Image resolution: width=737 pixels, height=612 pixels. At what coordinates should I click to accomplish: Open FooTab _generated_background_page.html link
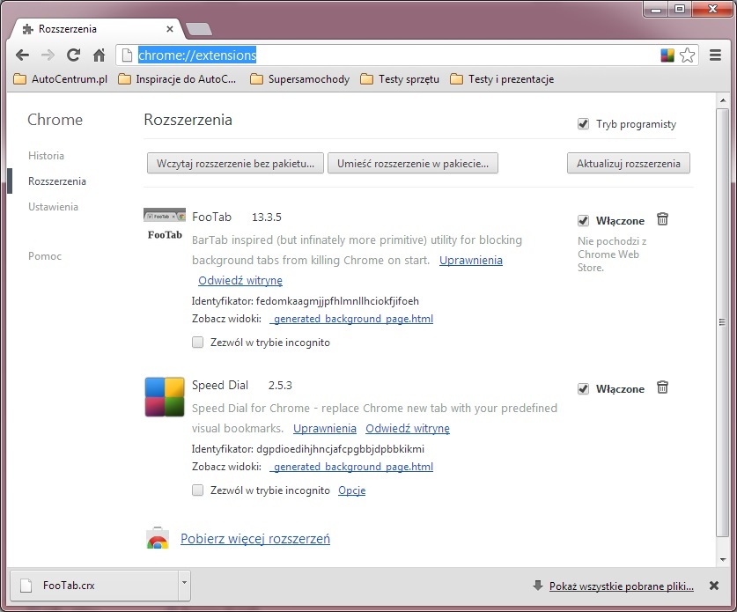click(351, 319)
